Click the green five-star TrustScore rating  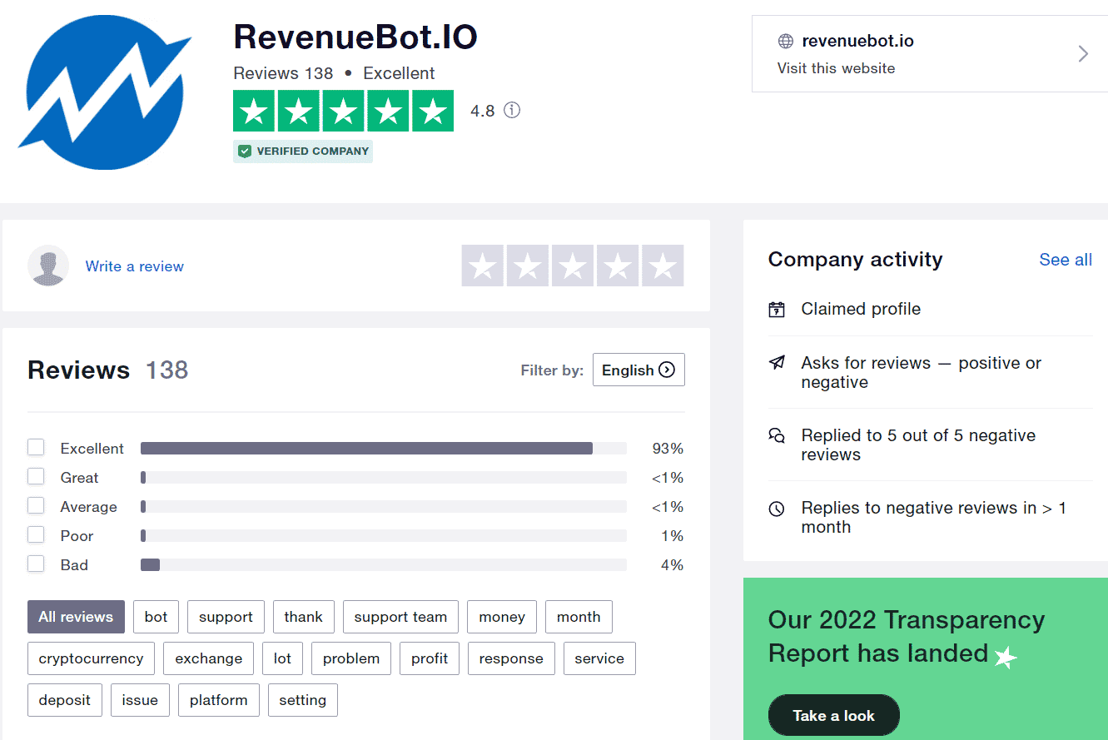(343, 111)
